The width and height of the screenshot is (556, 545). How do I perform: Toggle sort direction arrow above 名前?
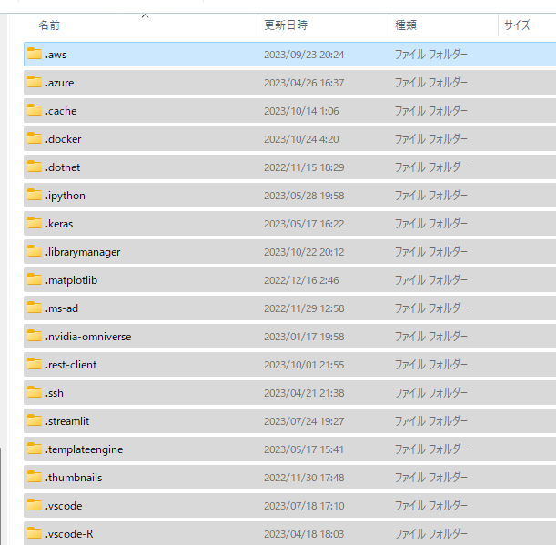click(145, 16)
